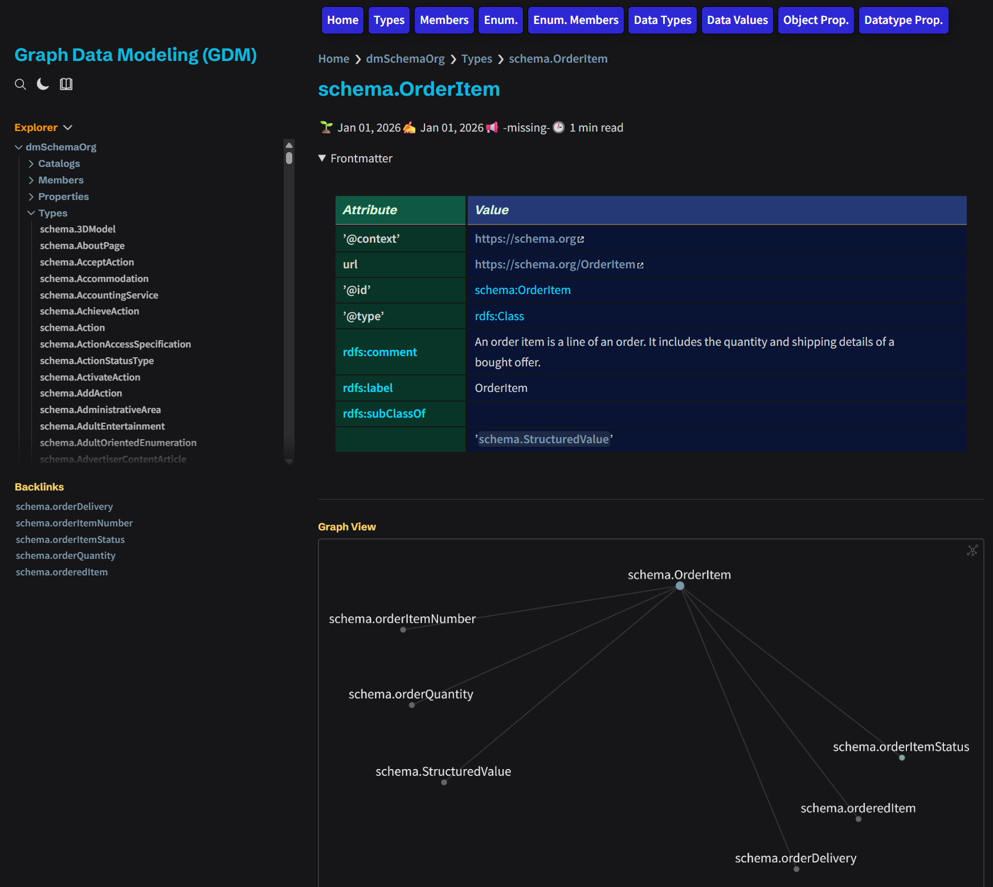Toggle dark mode moon icon
The image size is (993, 887).
point(43,84)
